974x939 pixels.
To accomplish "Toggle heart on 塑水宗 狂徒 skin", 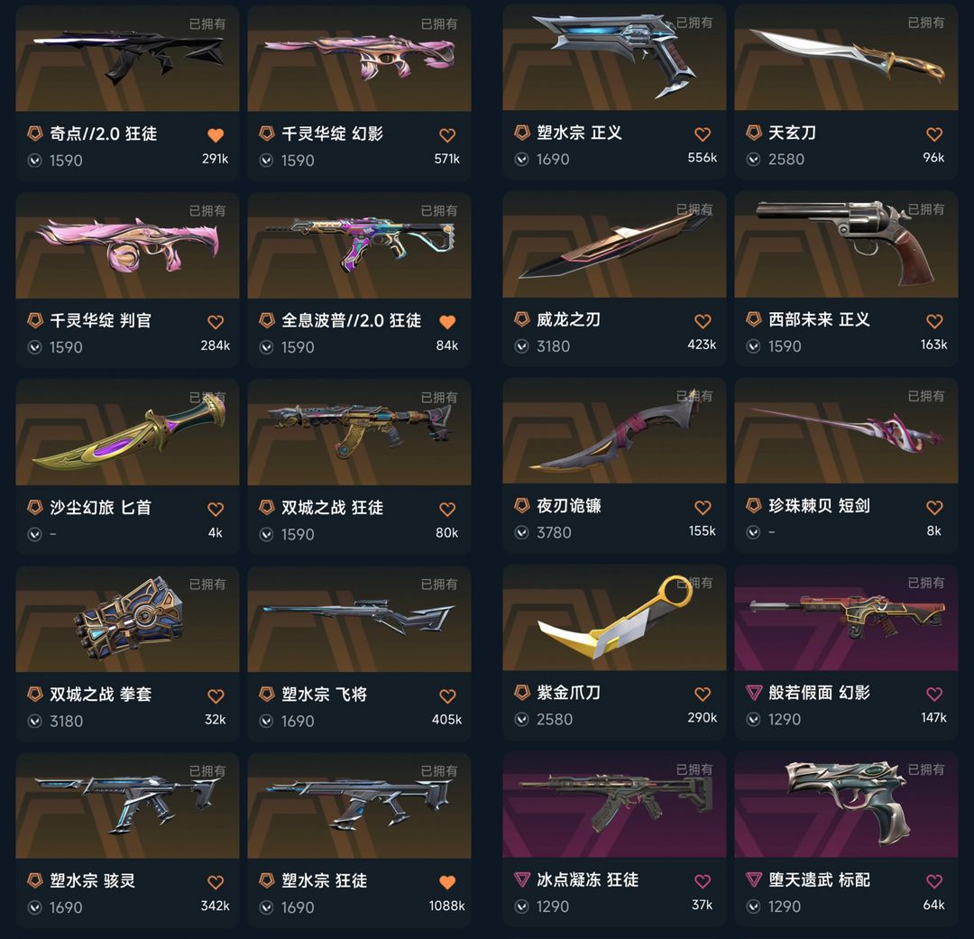I will [447, 882].
